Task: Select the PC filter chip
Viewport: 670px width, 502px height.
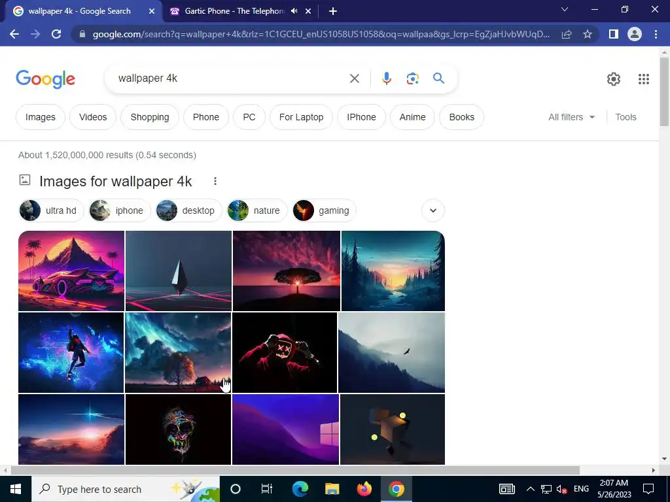Action: [x=249, y=117]
